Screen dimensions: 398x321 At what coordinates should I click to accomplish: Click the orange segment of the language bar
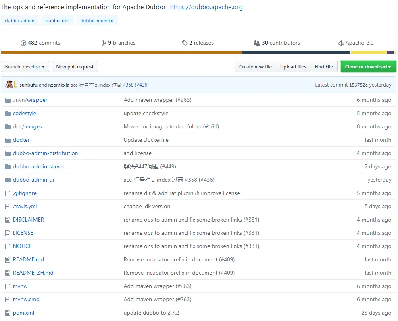point(122,52)
